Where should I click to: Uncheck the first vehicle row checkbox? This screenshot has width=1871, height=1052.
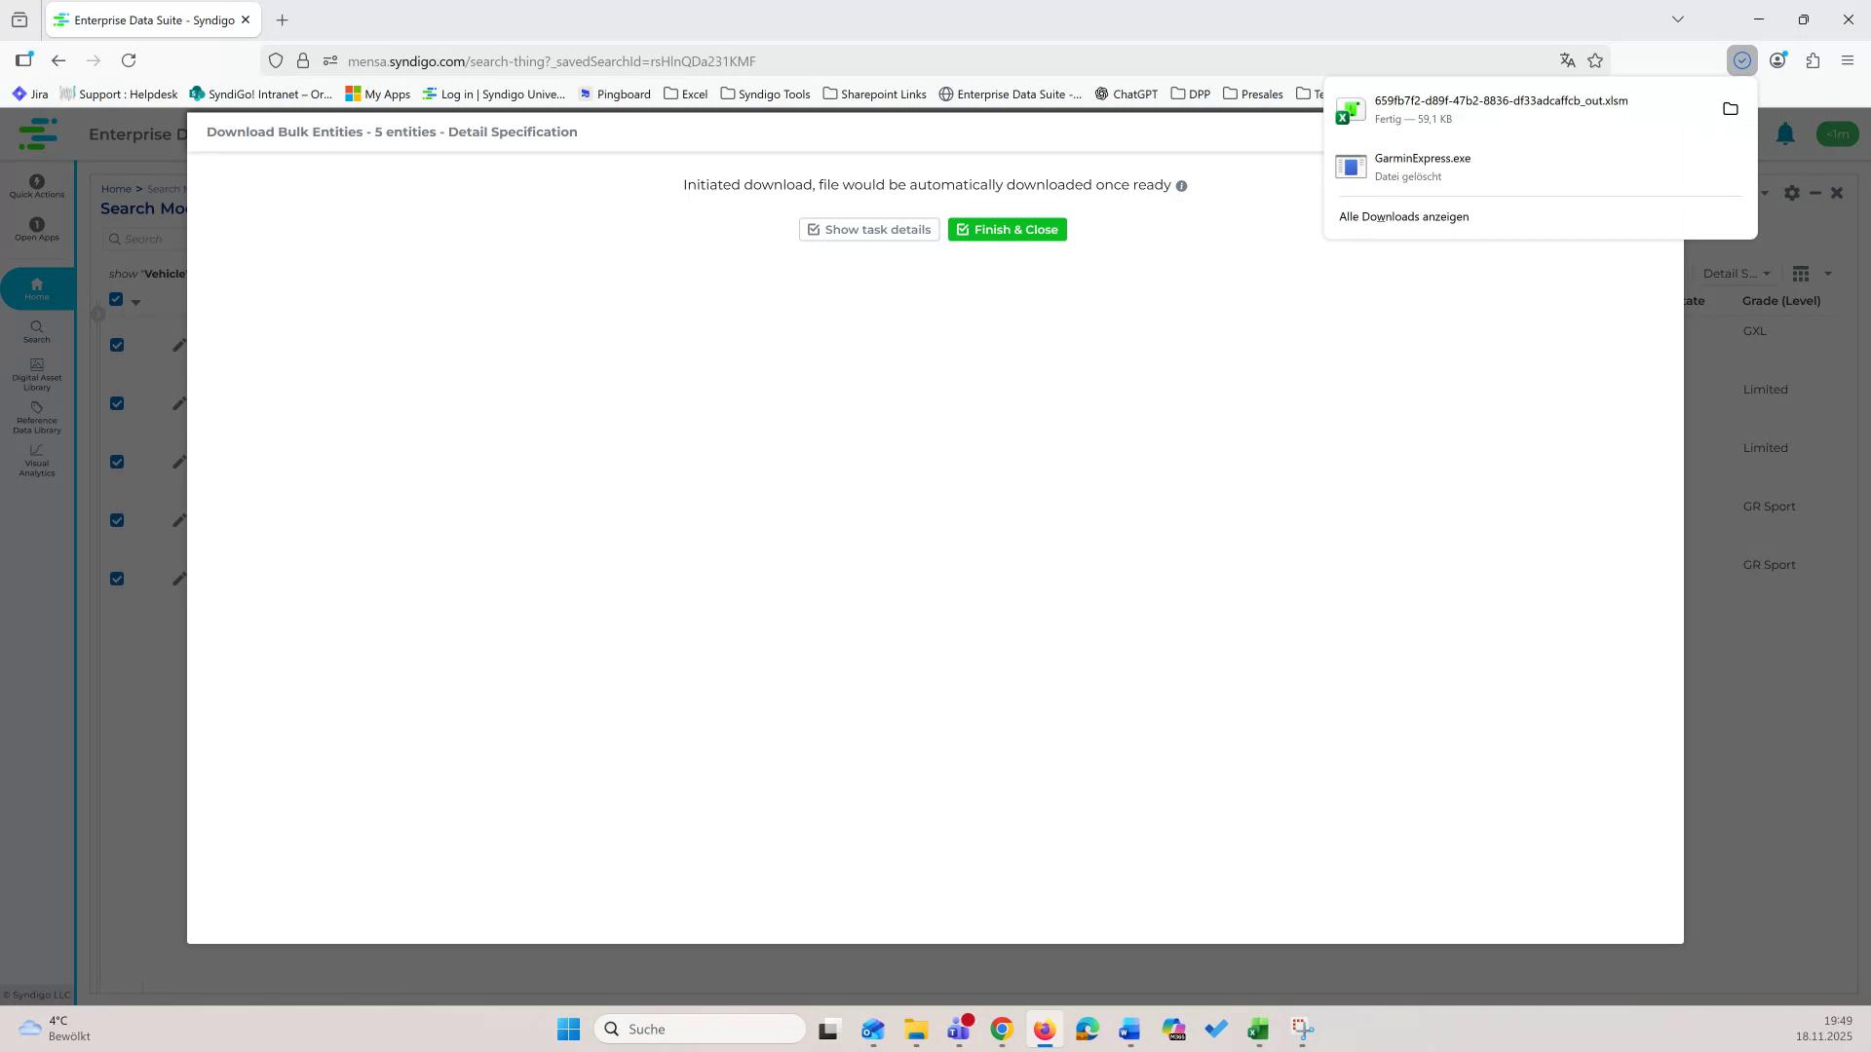(x=117, y=345)
